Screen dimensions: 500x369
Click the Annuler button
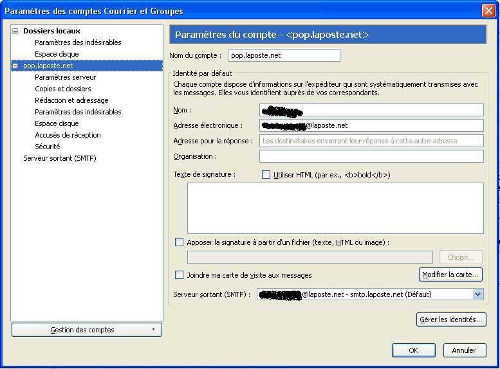[x=465, y=350]
